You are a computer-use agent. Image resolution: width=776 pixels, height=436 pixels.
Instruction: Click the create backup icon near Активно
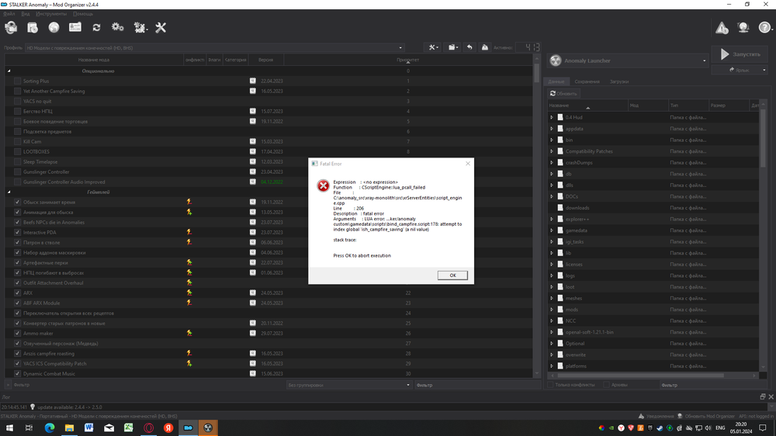coord(484,47)
